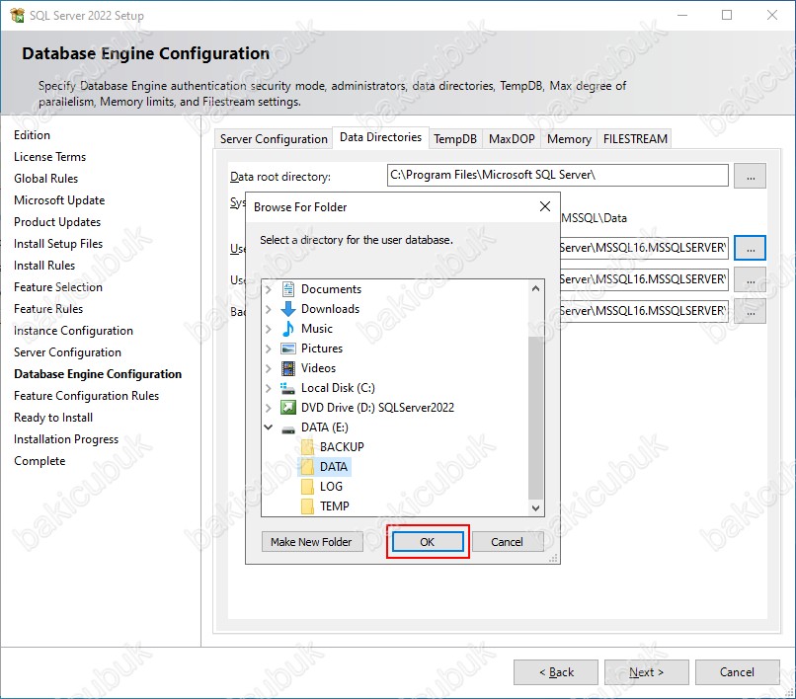
Task: Click the folder tree scrollbar thumb
Action: pos(535,418)
